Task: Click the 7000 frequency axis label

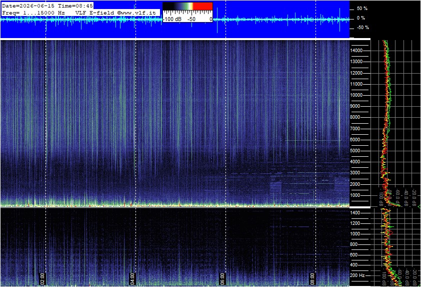Action: coord(355,129)
